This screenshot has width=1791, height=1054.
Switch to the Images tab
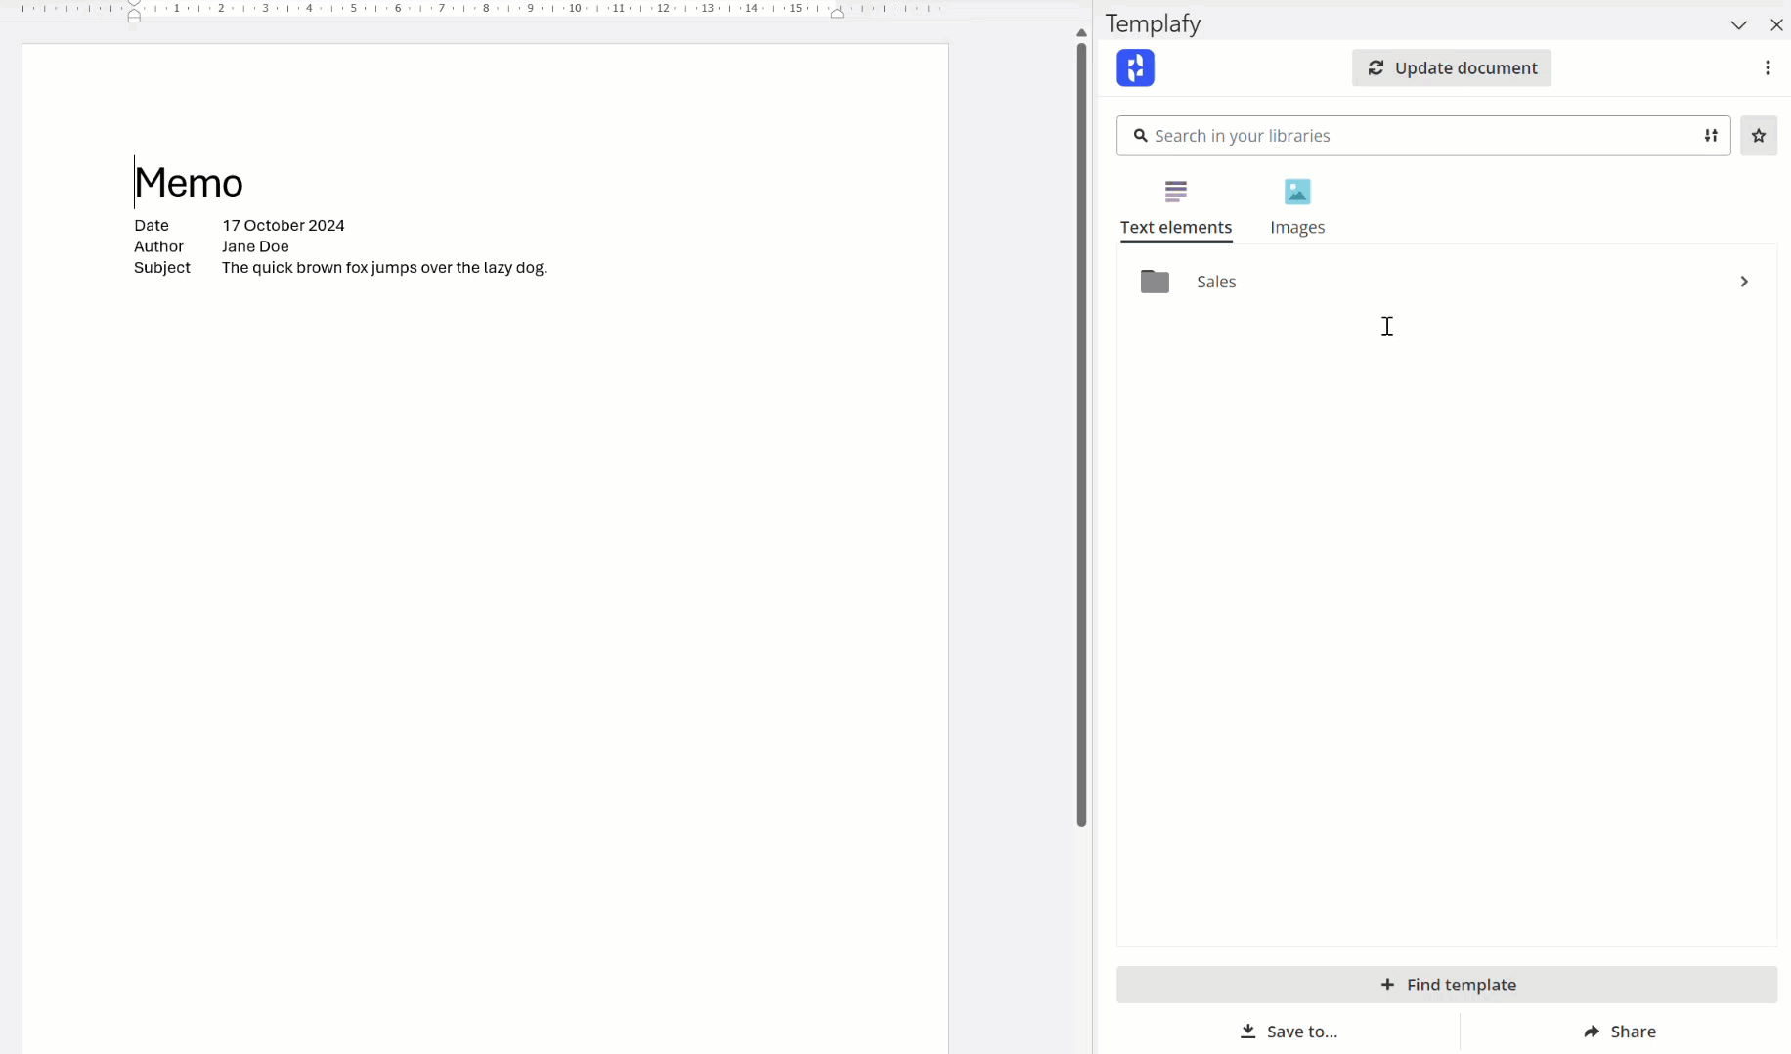point(1296,207)
